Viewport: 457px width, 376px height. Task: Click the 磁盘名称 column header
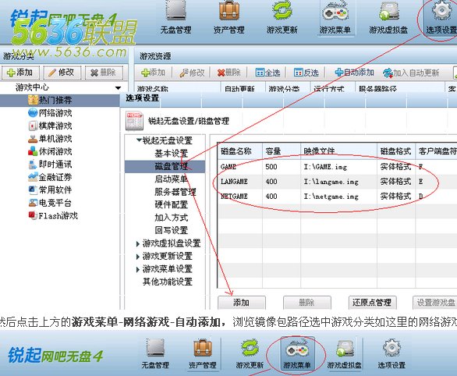(x=240, y=151)
